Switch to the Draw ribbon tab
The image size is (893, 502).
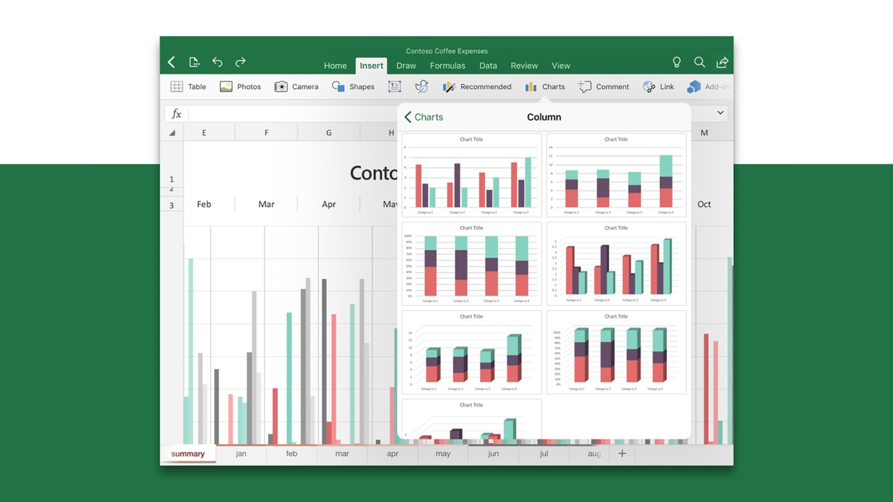coord(406,66)
